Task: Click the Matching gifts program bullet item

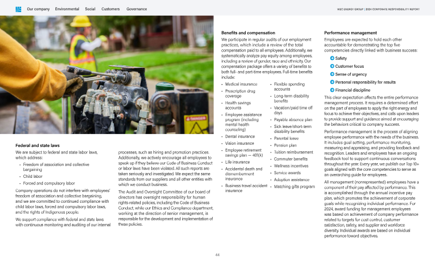Action: point(294,187)
